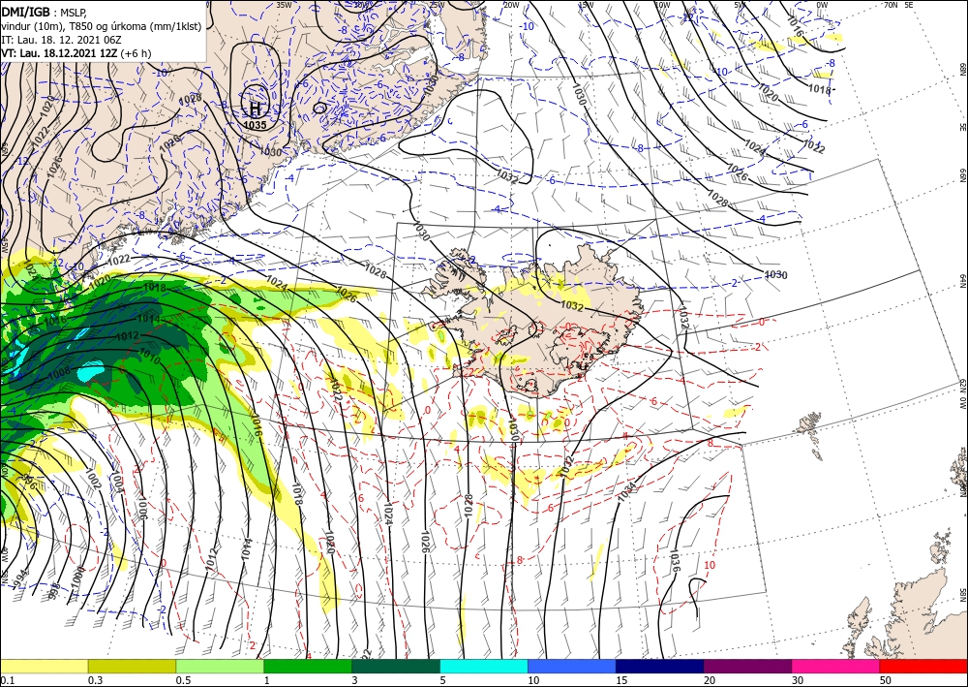
Task: Click the 'H' high-pressure marker over Greenland
Action: 255,109
